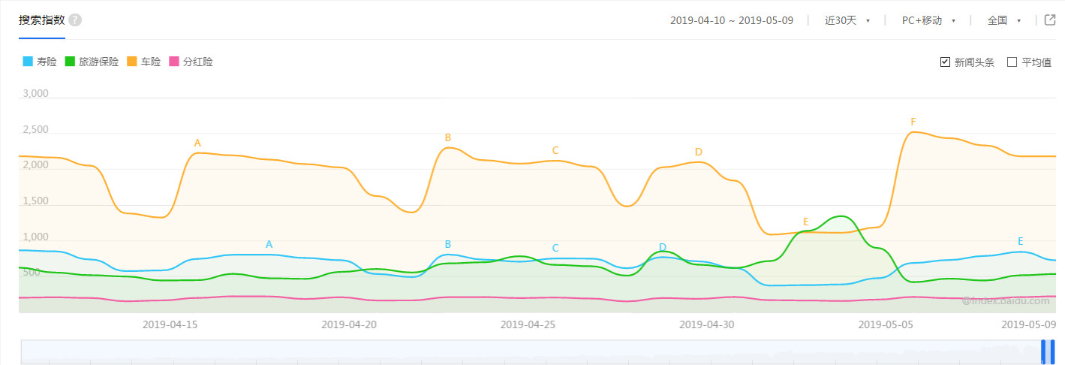The width and height of the screenshot is (1065, 365).
Task: Open the 近30天 time range dropdown
Action: 847,20
